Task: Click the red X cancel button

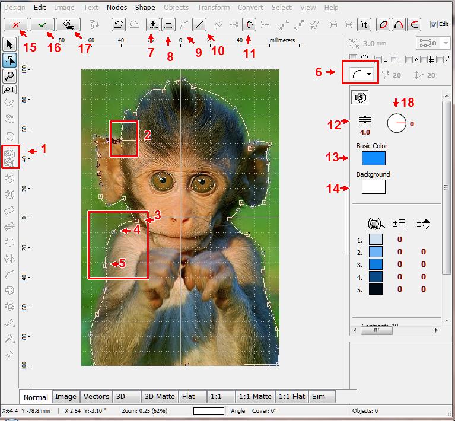Action: click(14, 25)
